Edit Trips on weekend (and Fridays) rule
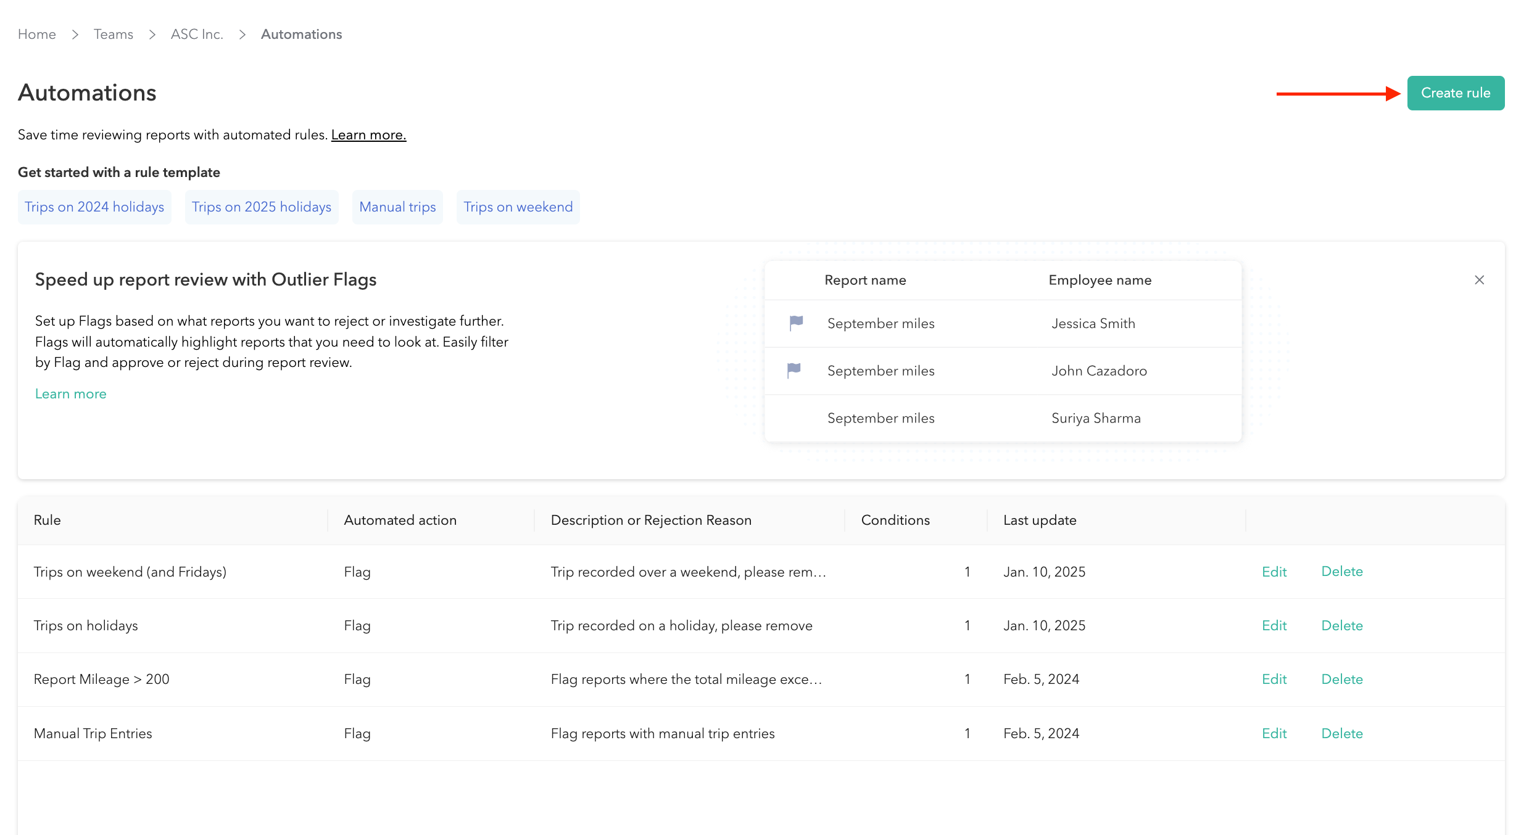This screenshot has width=1529, height=835. tap(1274, 572)
